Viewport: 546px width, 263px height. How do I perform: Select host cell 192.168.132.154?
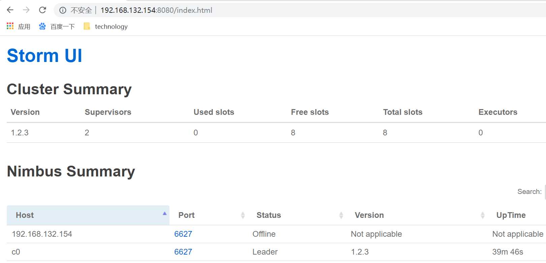42,234
